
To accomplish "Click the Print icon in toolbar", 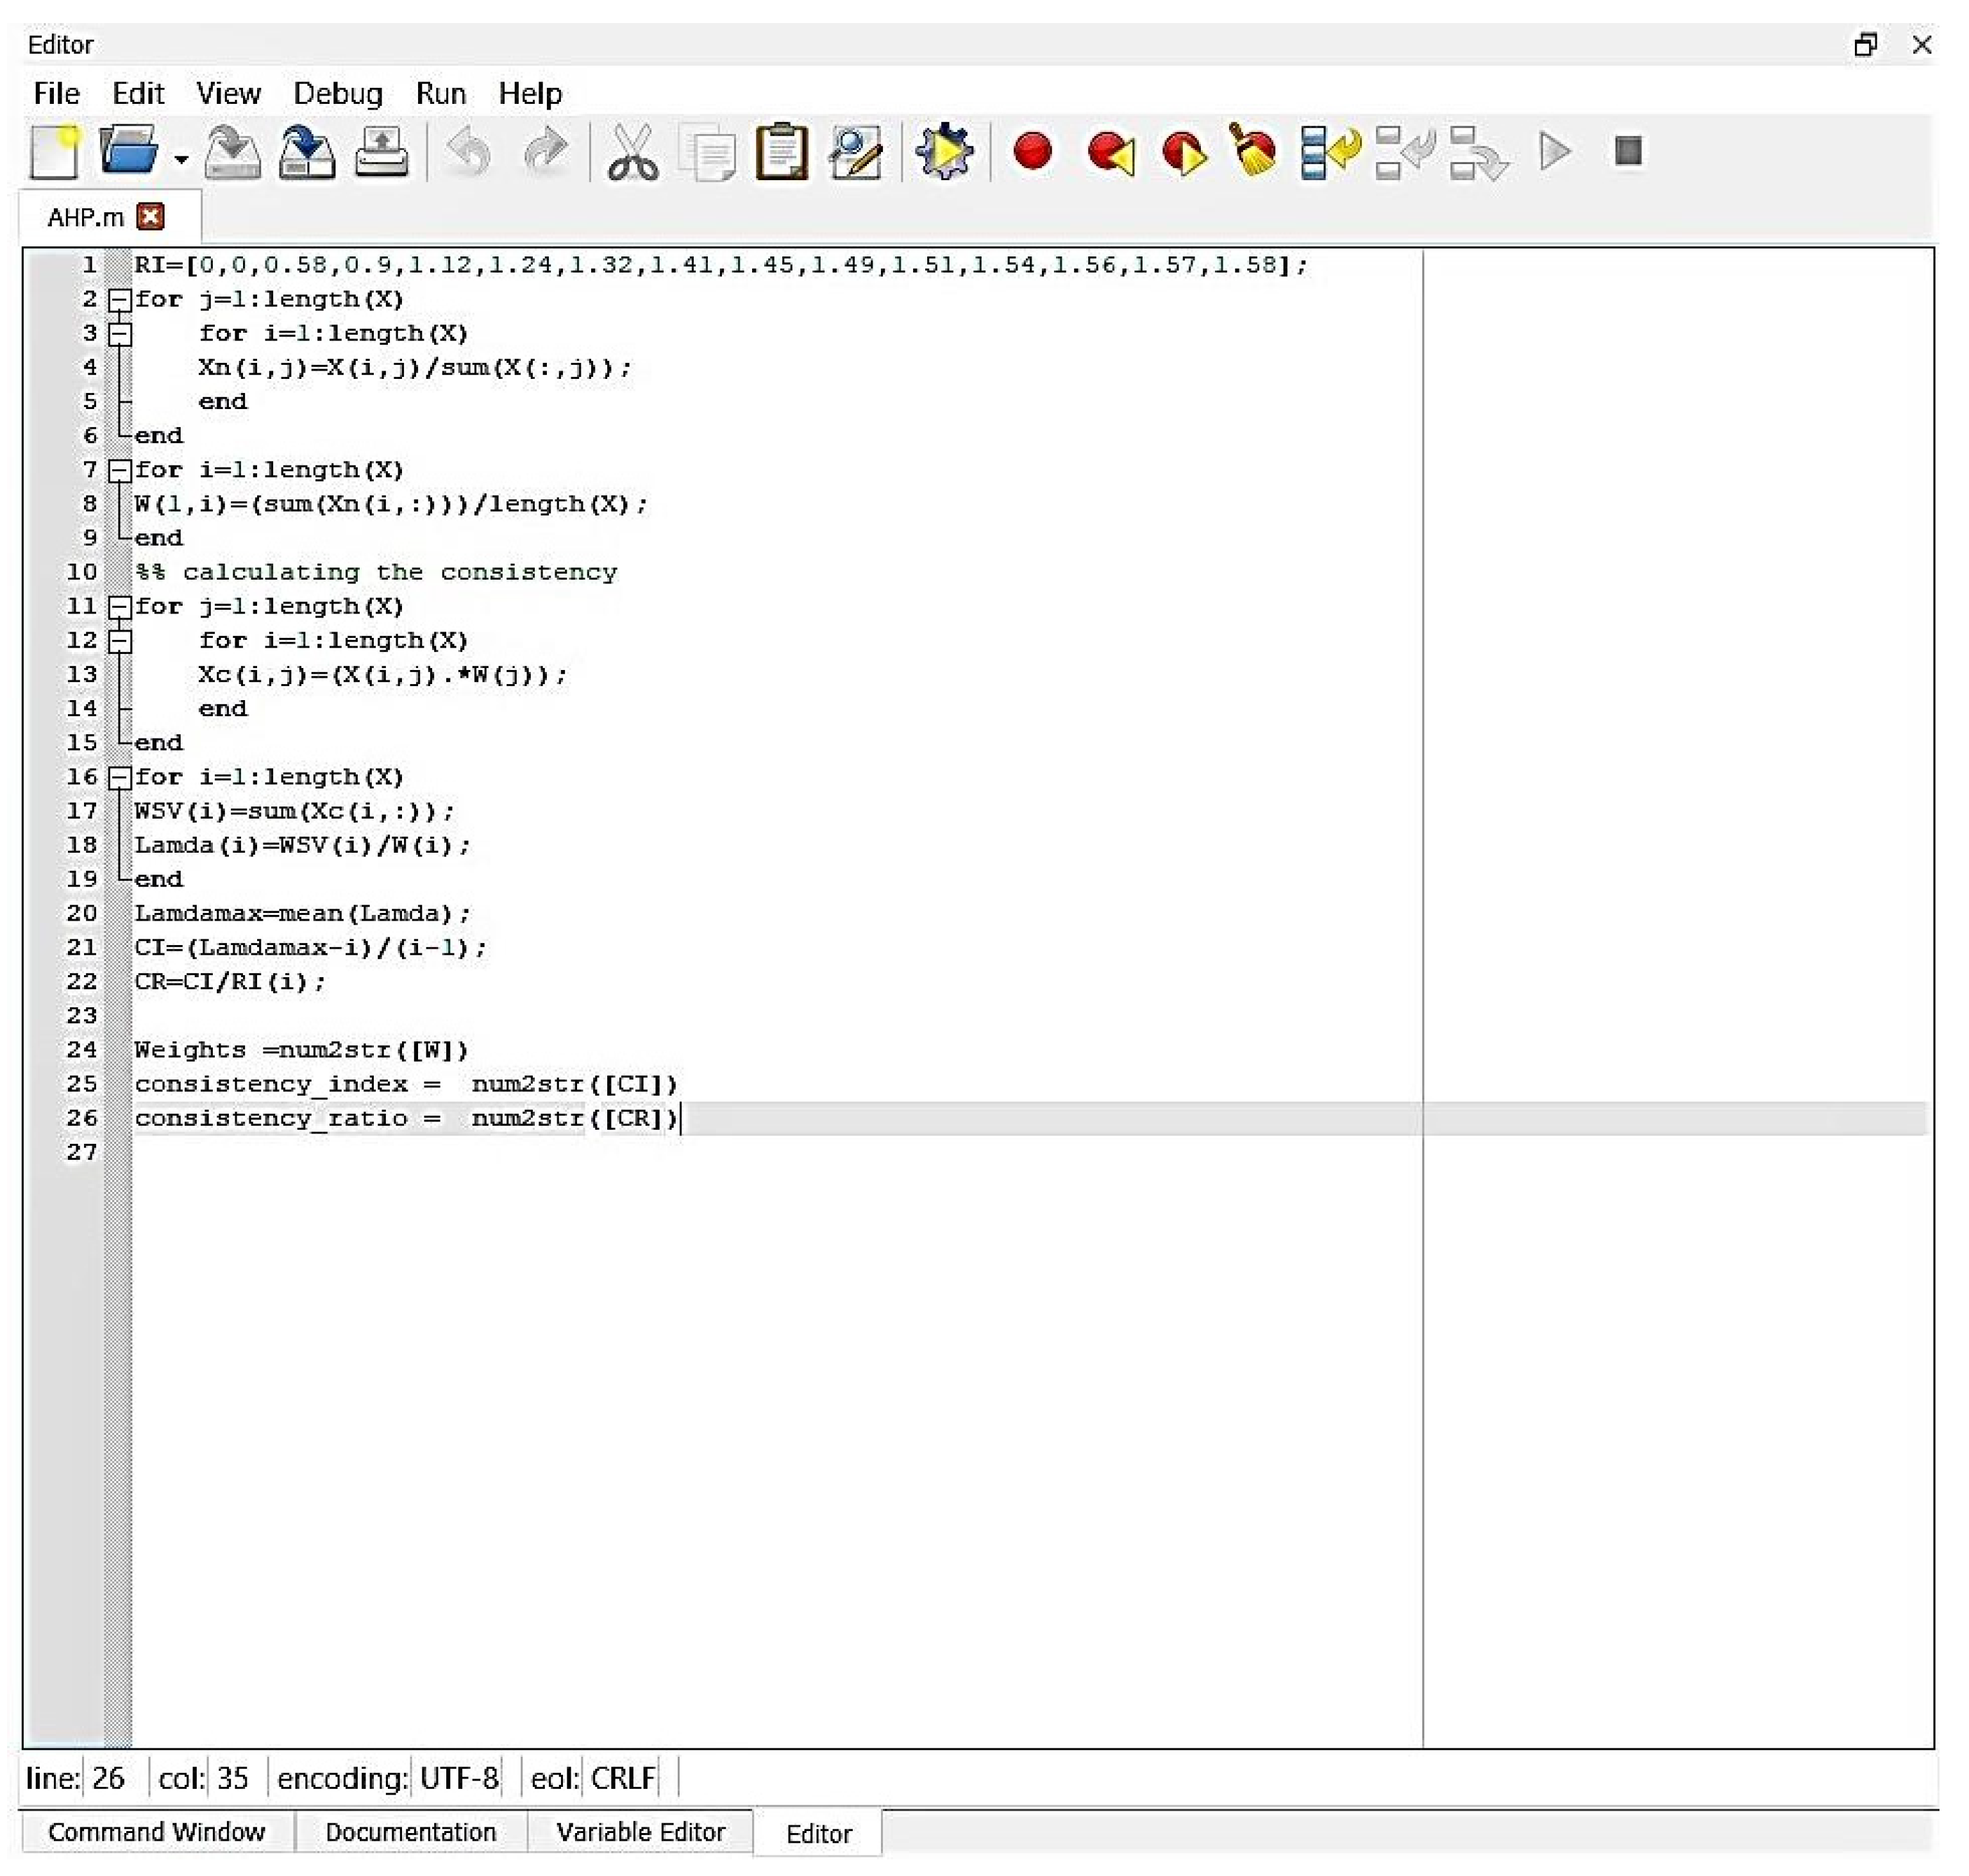I will 381,152.
